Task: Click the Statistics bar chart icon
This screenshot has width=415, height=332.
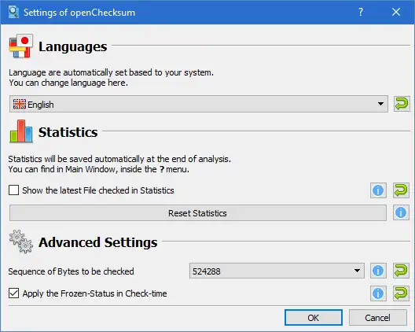Action: 21,131
